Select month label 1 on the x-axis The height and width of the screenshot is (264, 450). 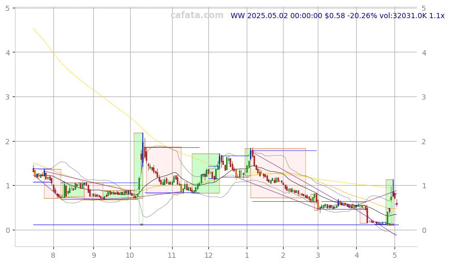(x=247, y=255)
